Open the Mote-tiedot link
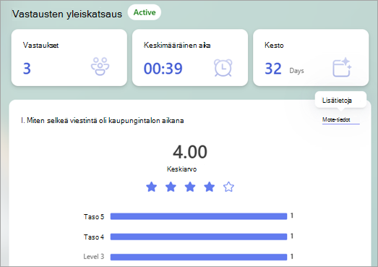This screenshot has width=378, height=267. pyautogui.click(x=341, y=119)
